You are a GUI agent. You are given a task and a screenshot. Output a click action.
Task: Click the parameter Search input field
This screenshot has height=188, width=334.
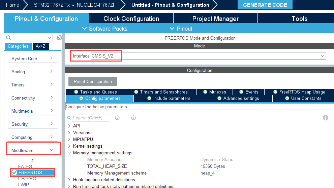point(90,118)
